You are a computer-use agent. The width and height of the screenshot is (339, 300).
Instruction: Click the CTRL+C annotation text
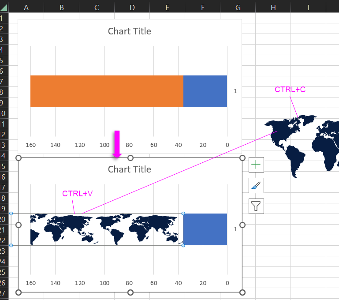click(x=290, y=90)
